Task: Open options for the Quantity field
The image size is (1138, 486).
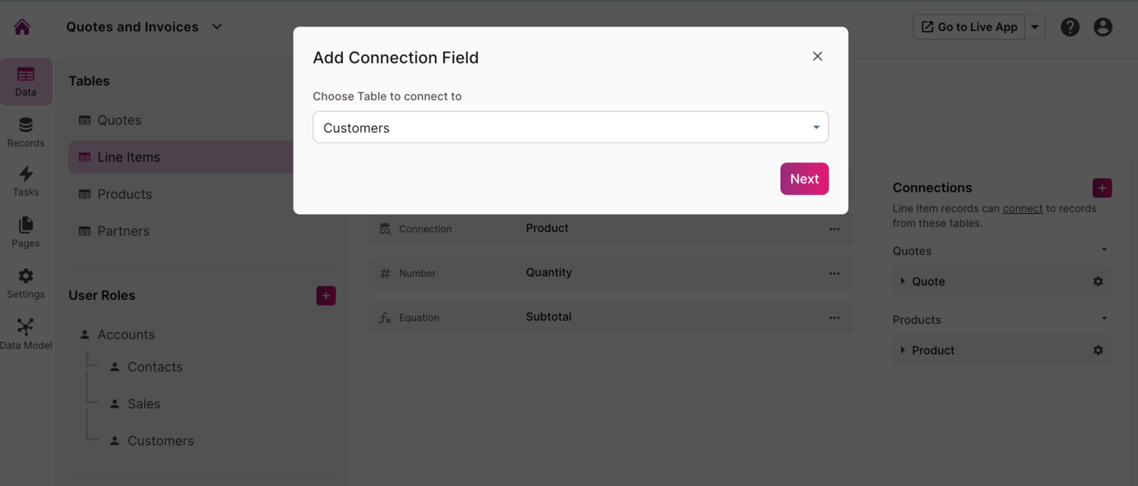Action: pos(835,274)
